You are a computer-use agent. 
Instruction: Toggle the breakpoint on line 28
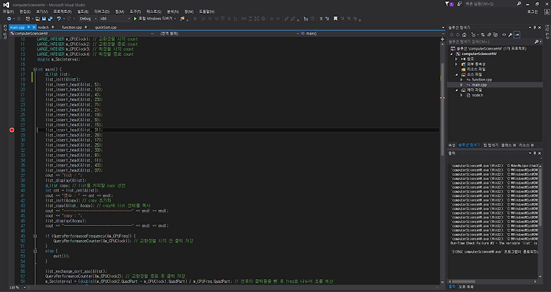click(12, 130)
